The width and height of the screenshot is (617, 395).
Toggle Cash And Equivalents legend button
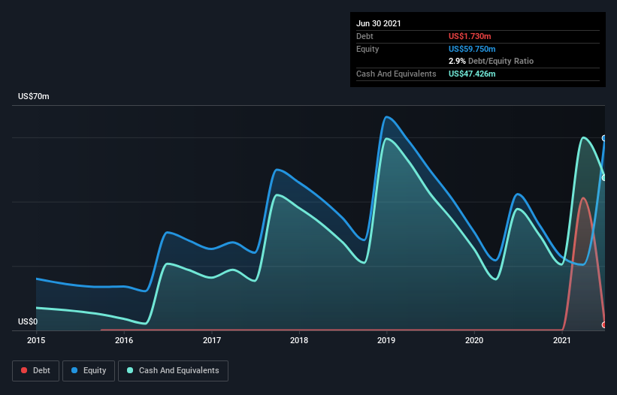(173, 371)
